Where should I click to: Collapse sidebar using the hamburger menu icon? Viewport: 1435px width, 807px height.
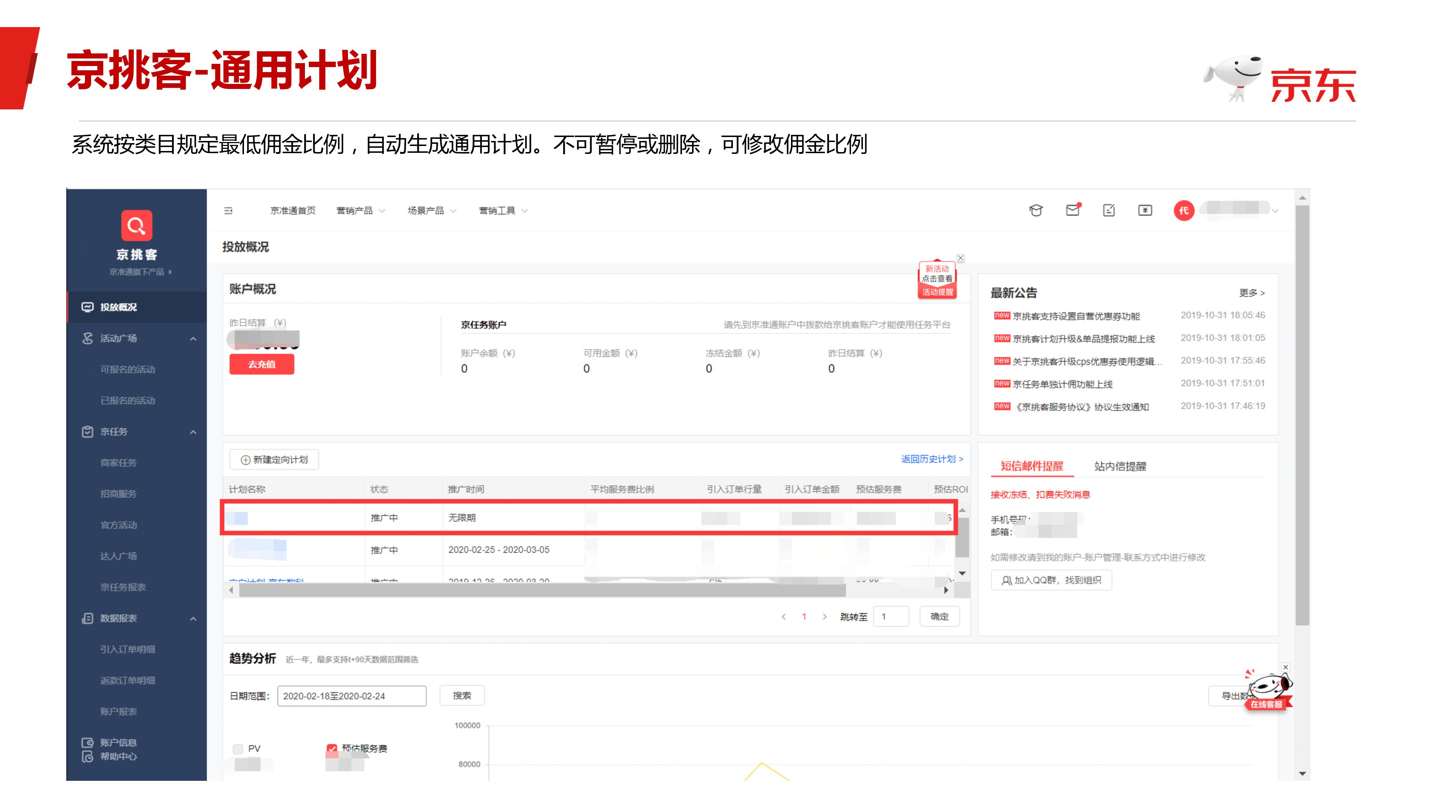tap(229, 211)
